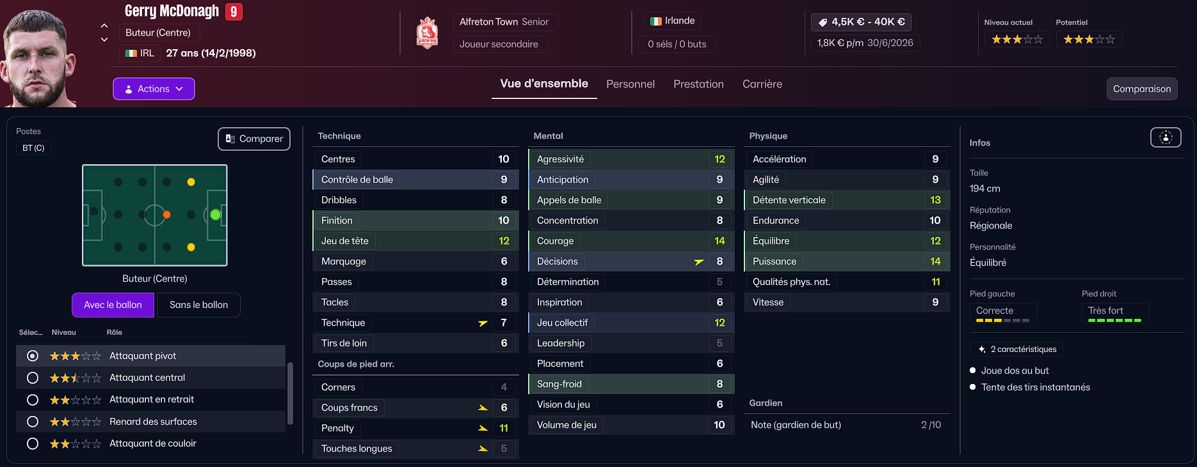Click the Ireland flag next to Irlande
This screenshot has height=467, width=1197.
click(x=656, y=21)
